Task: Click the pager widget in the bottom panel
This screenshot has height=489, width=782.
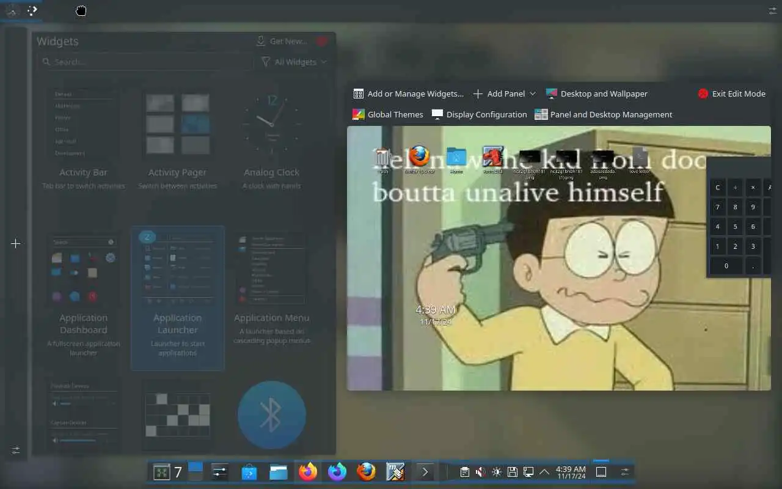Action: (x=195, y=472)
